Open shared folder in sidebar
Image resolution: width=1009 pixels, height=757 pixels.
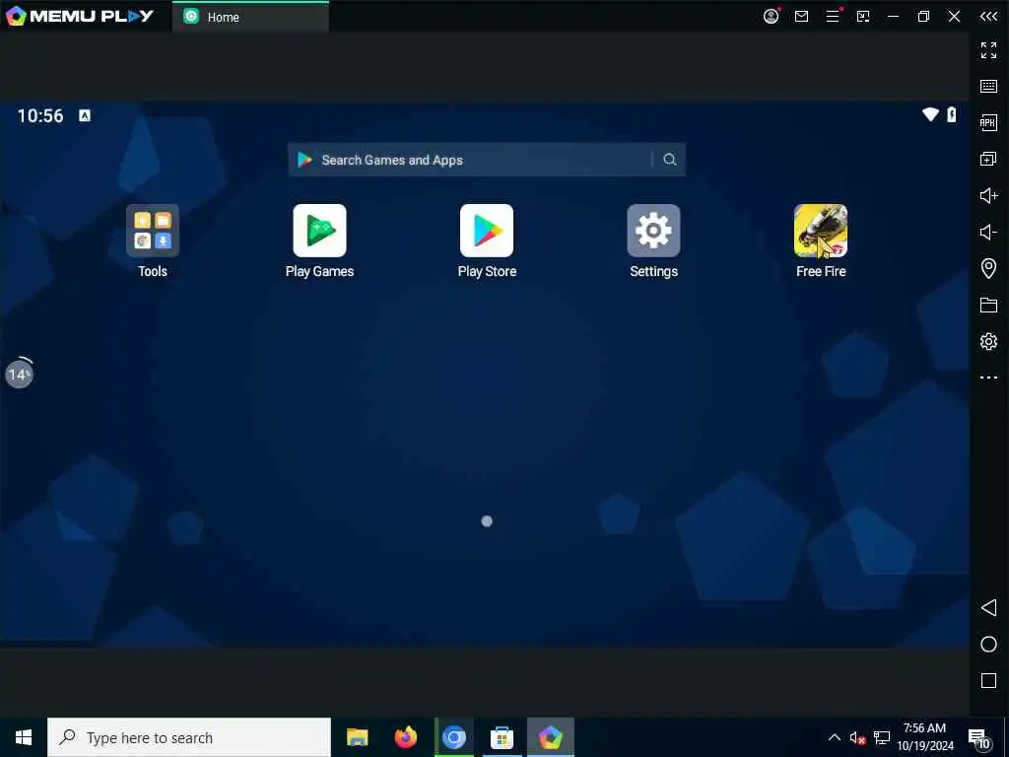[988, 305]
